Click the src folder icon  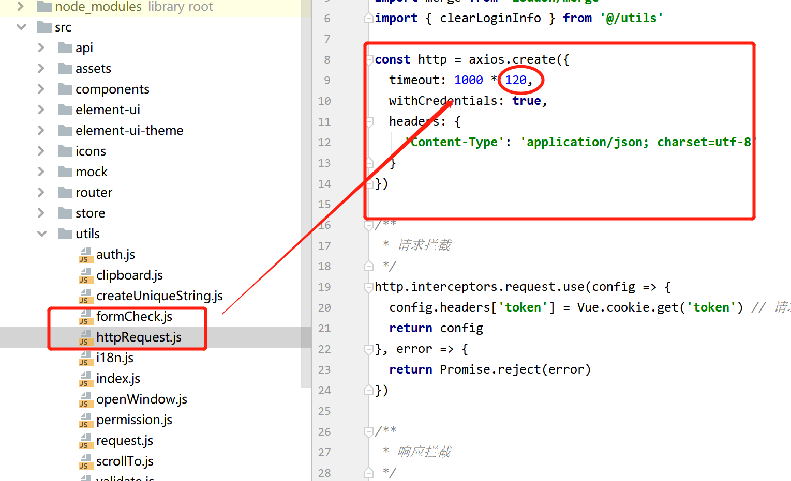tap(44, 27)
